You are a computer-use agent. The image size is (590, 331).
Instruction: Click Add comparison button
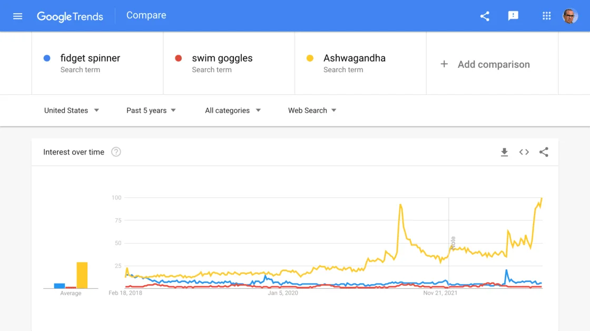pos(486,64)
